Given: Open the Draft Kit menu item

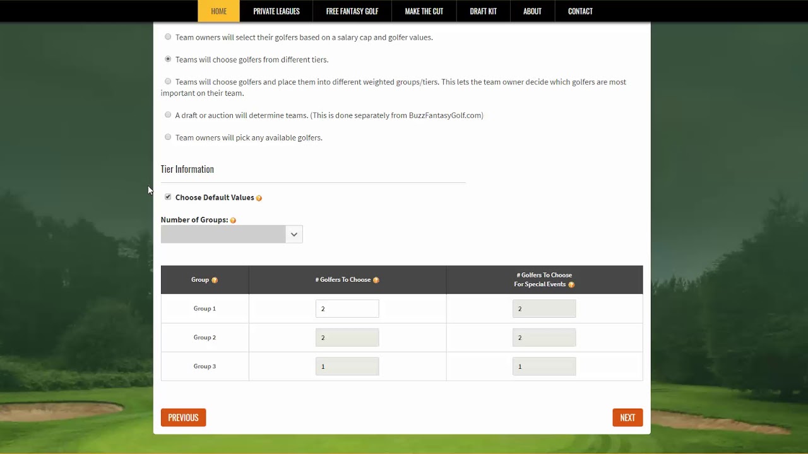Looking at the screenshot, I should [x=483, y=11].
